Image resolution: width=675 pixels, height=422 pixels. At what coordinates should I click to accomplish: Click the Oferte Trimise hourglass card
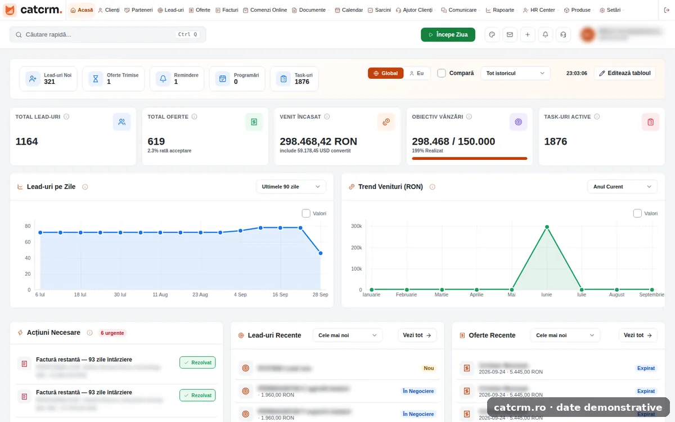(114, 79)
